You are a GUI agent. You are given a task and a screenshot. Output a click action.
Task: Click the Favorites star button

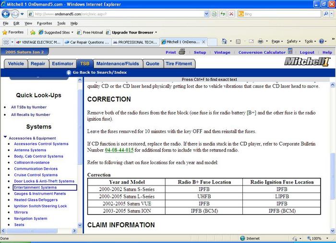[x=13, y=32]
